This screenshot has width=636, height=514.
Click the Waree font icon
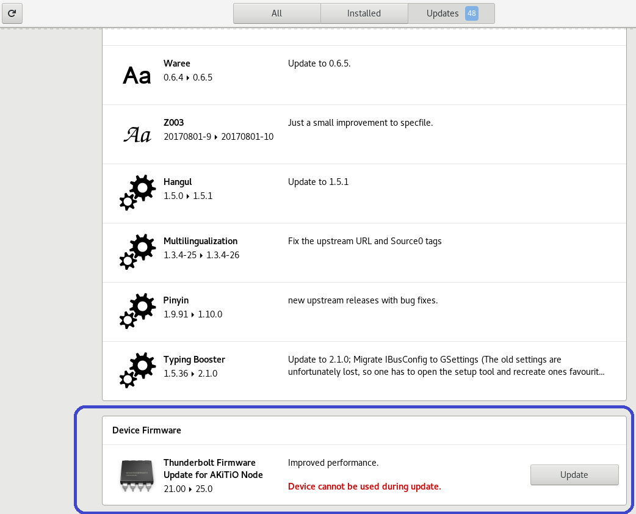tap(137, 76)
